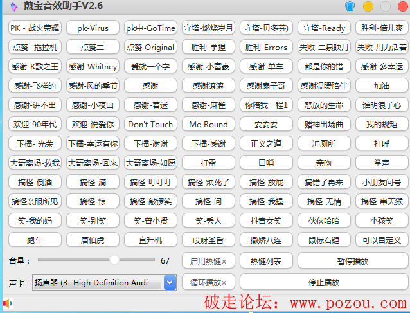Screen dimensions: 410x313
Task: Click the yellow minimize circle button
Action: [x=368, y=6]
